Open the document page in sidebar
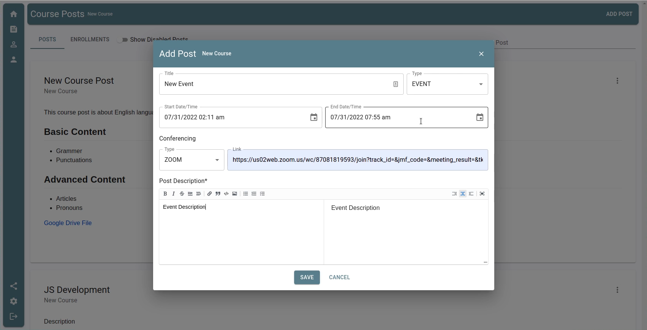 (14, 29)
